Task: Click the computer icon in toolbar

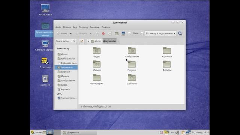Action: point(123,33)
